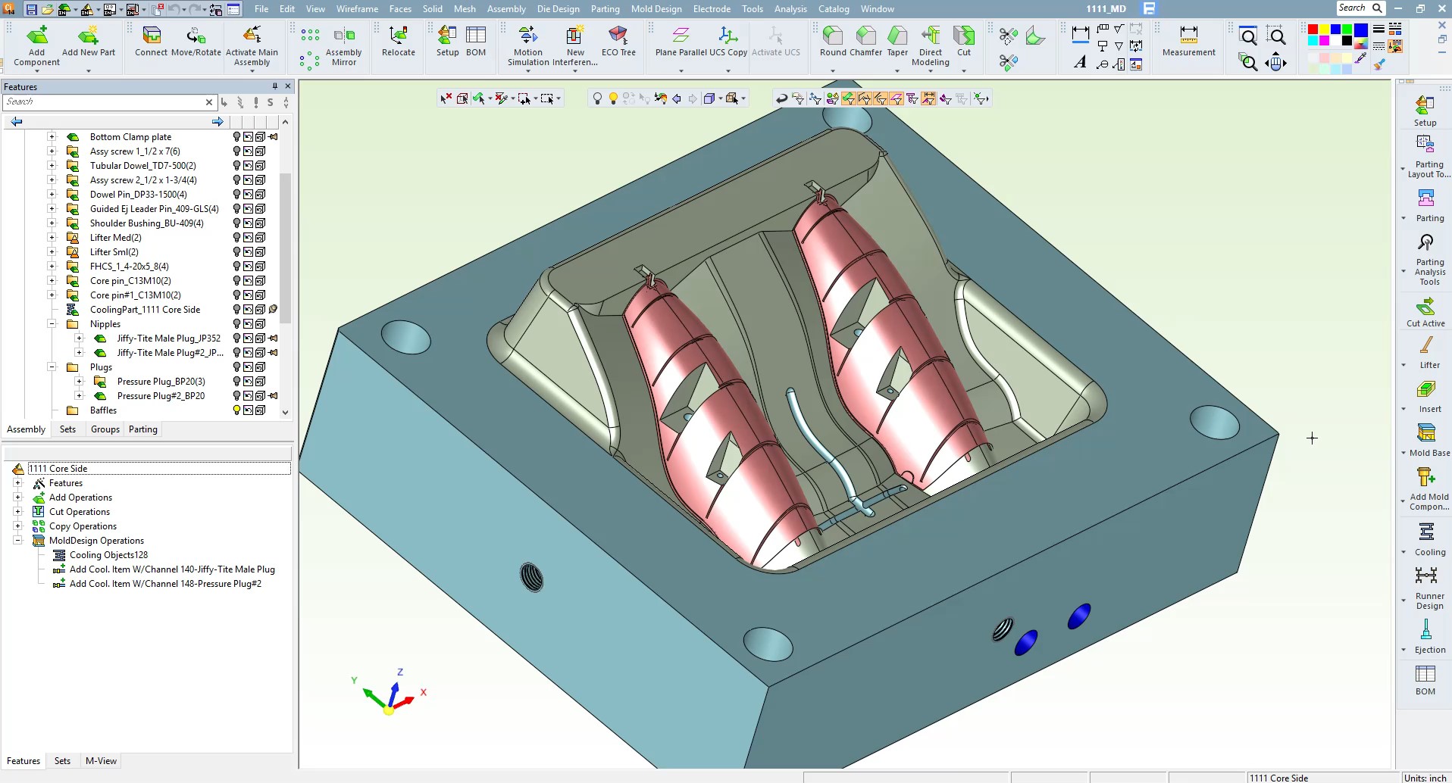The image size is (1452, 783).
Task: Pick the red color swatch
Action: point(1313,30)
